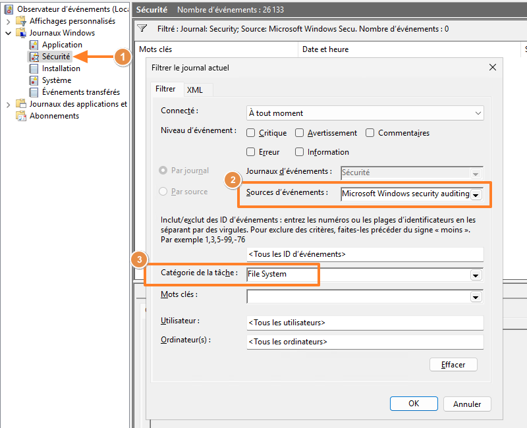527x428 pixels.
Task: Click the Annuler button
Action: 467,404
